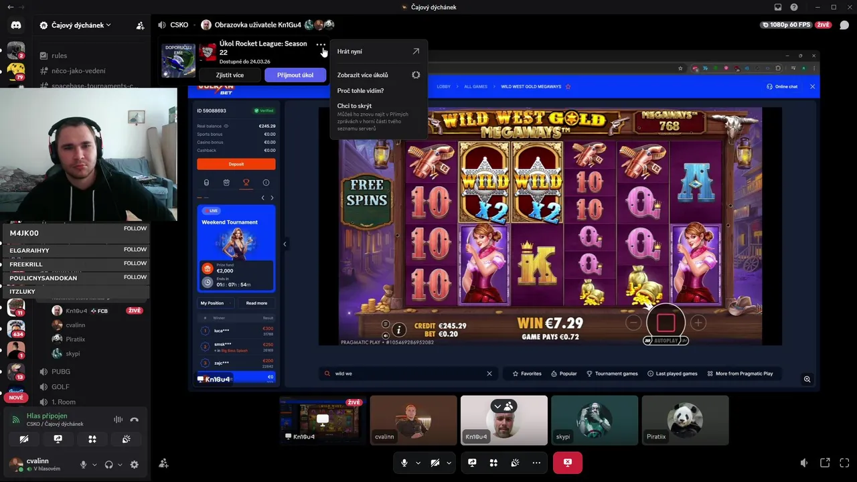Select Proč tohle vidím? menu item
This screenshot has width=857, height=482.
tap(378, 90)
